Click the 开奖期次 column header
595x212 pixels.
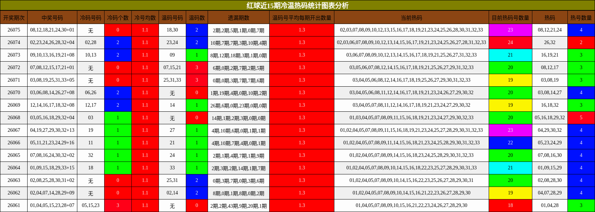14,18
